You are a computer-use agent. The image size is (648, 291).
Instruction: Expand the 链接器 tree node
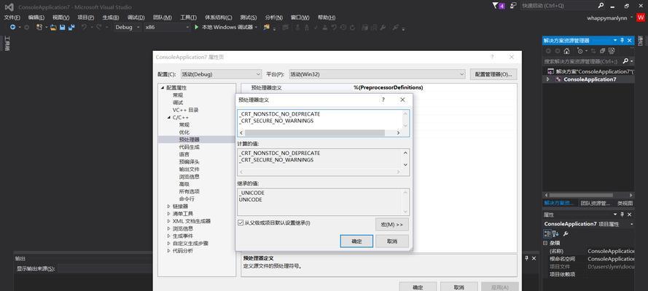[168, 206]
